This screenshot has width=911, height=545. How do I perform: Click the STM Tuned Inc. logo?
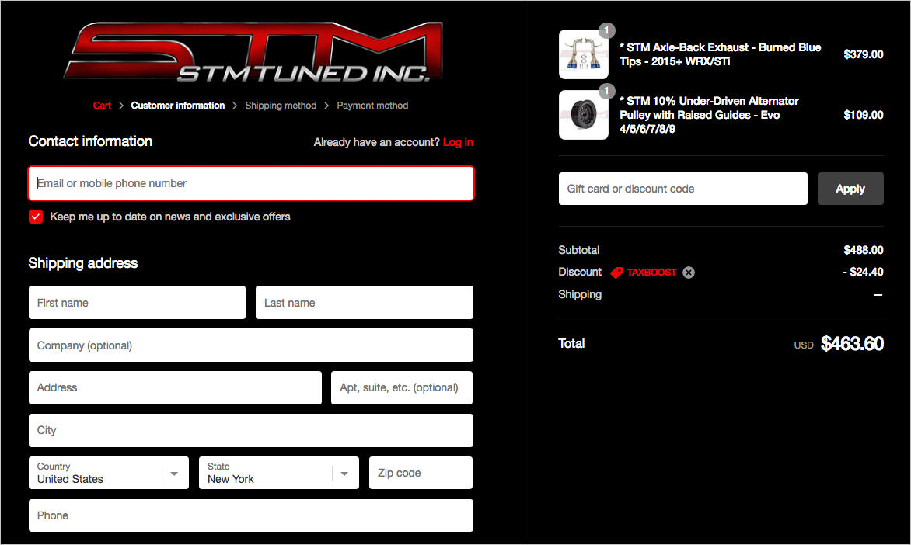point(253,52)
